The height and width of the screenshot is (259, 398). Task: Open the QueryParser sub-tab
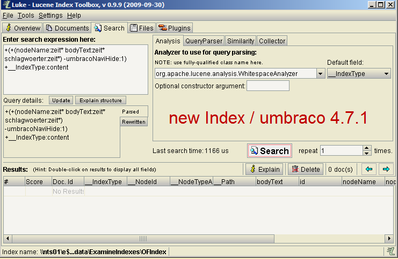tap(204, 41)
